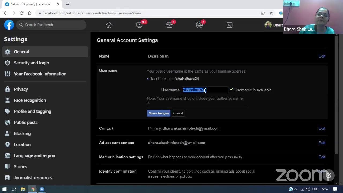Open Privacy settings
Viewport: 343px width, 193px height.
click(45, 89)
